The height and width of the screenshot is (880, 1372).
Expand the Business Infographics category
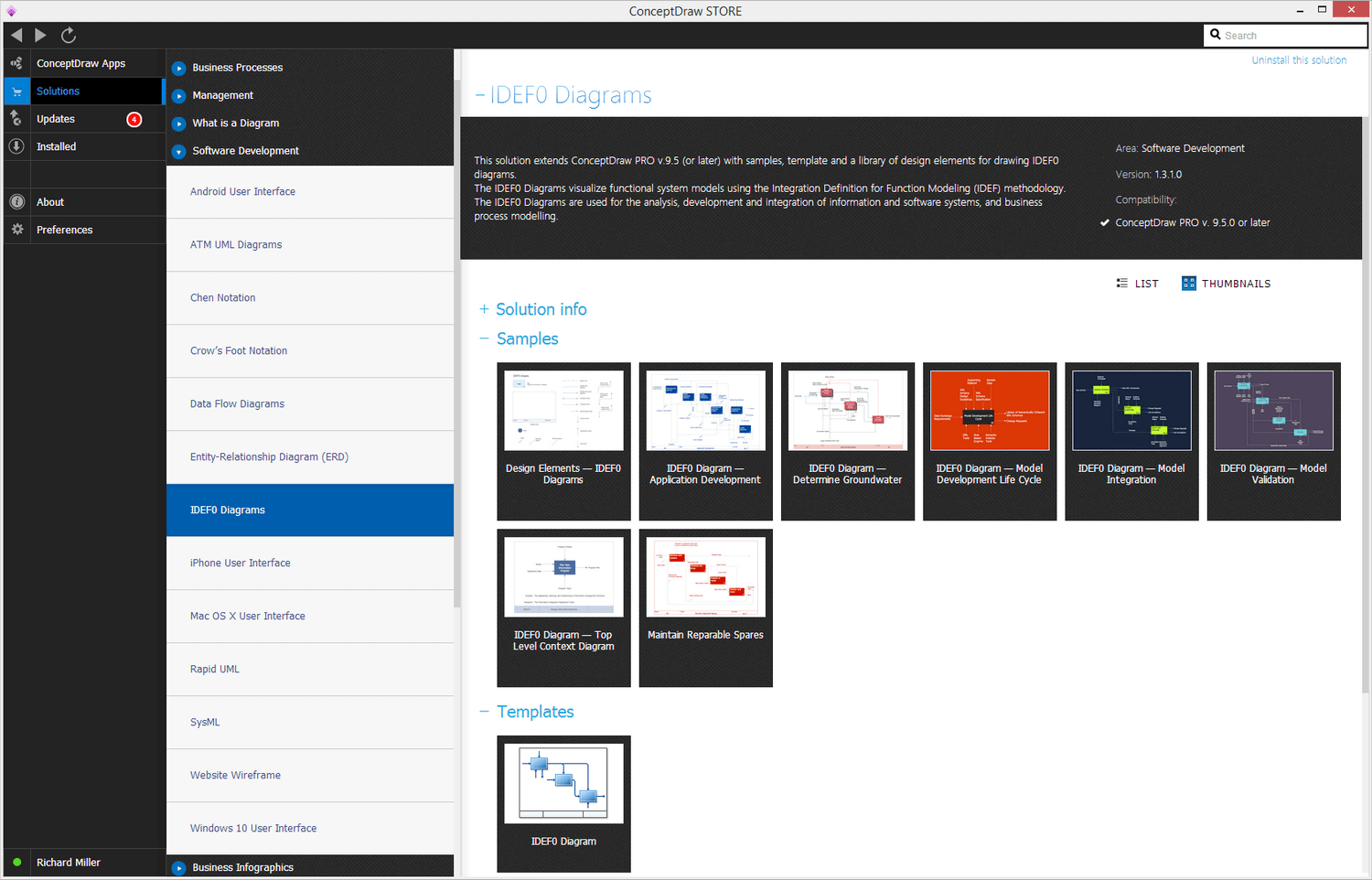click(x=179, y=868)
